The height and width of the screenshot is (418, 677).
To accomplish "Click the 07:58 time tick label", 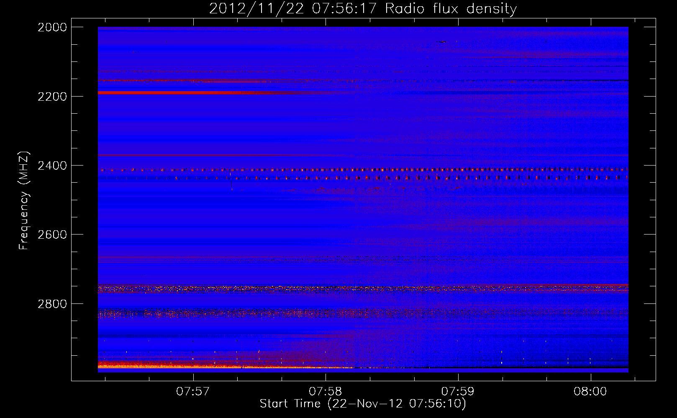I will [x=325, y=392].
